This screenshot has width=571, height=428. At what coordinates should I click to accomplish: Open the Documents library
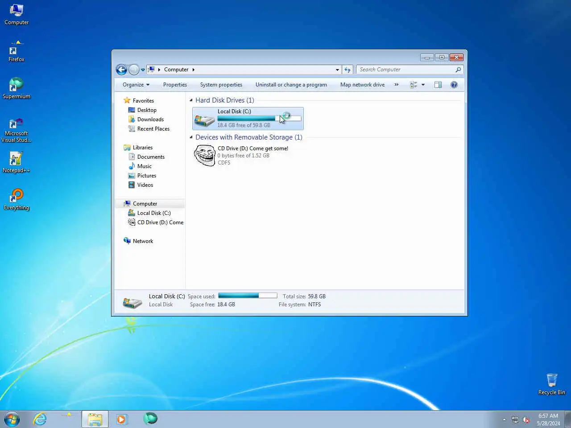151,157
